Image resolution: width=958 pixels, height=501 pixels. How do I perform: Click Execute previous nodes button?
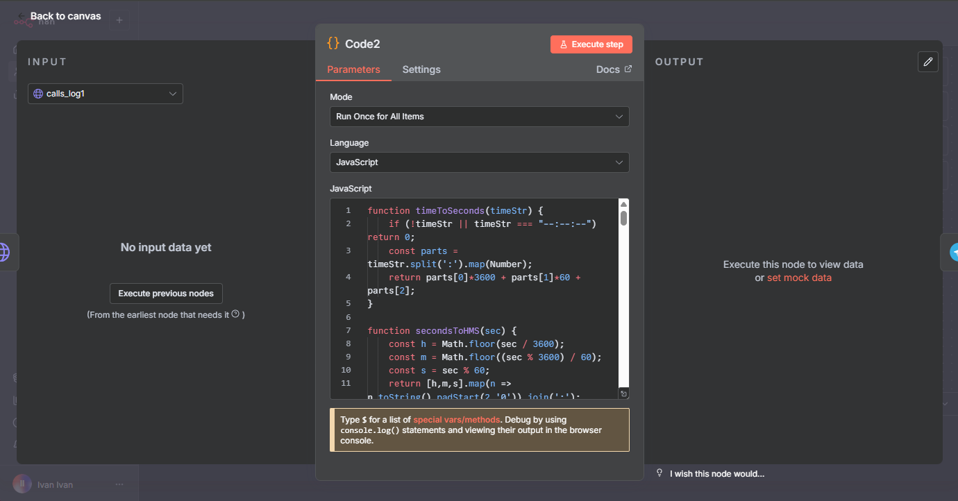coord(166,294)
